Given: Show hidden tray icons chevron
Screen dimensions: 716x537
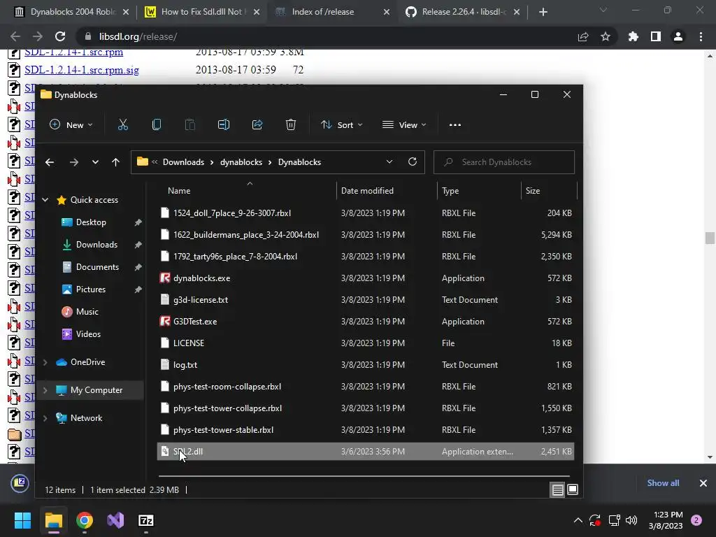Looking at the screenshot, I should pyautogui.click(x=578, y=520).
